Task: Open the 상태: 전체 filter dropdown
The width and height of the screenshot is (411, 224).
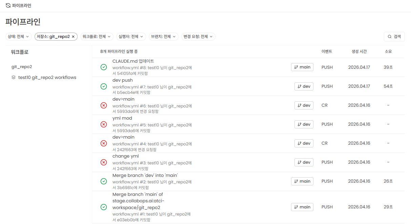Action: coord(19,37)
